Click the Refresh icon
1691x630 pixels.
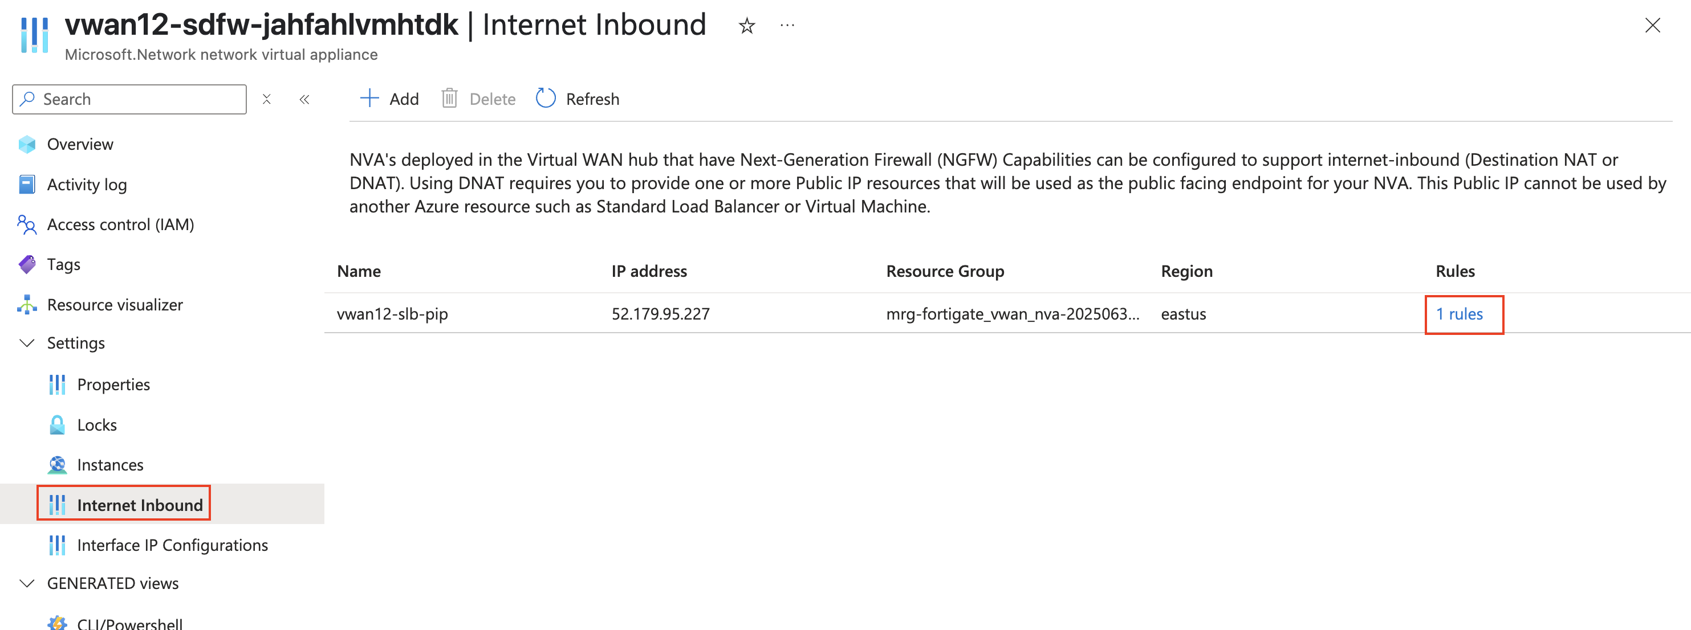(x=546, y=99)
